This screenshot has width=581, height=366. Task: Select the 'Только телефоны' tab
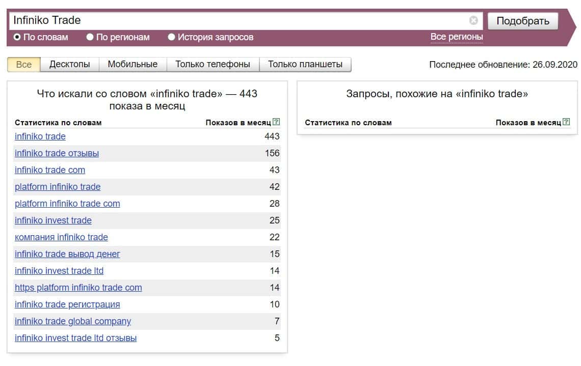pos(213,65)
